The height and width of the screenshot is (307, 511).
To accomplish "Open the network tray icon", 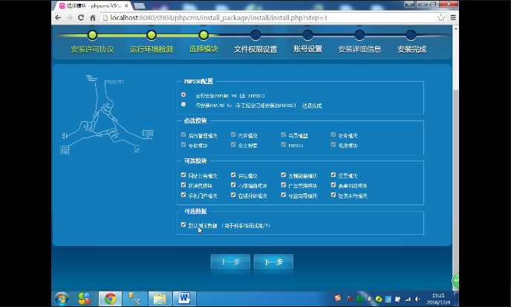I will (x=408, y=299).
